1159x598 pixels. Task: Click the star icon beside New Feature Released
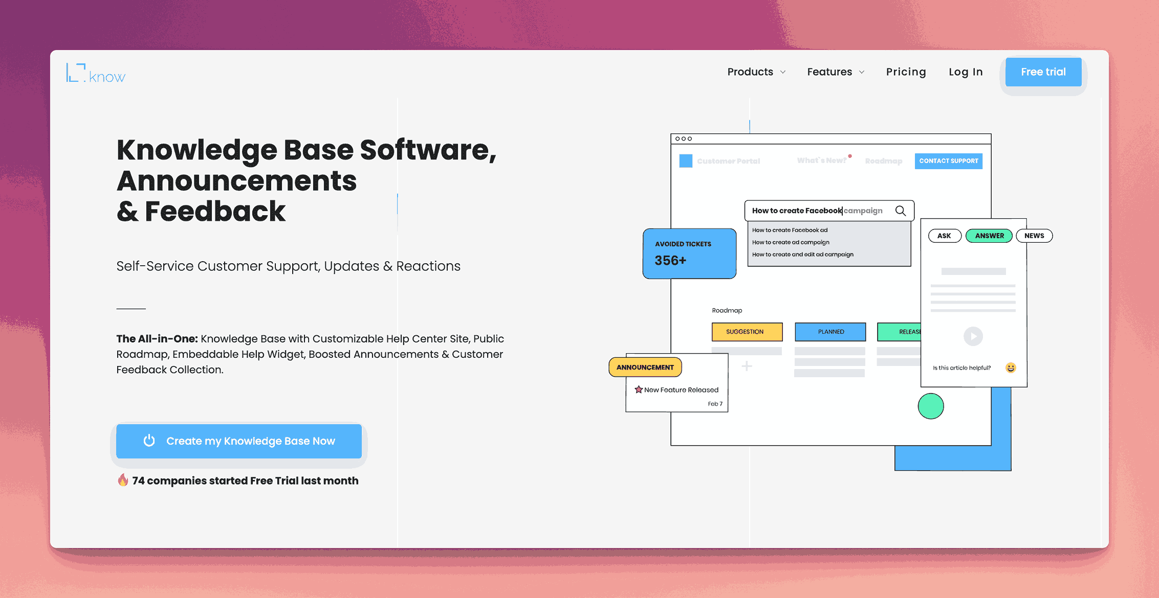click(639, 389)
